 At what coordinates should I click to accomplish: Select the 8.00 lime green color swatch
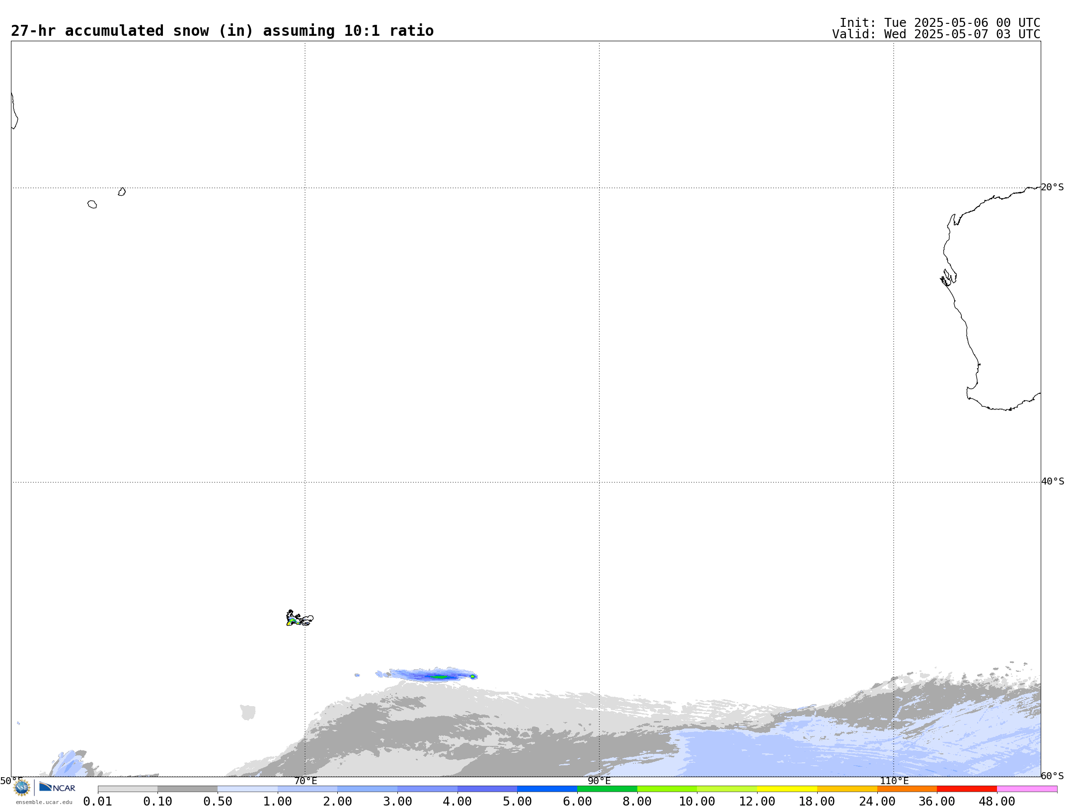coord(667,789)
